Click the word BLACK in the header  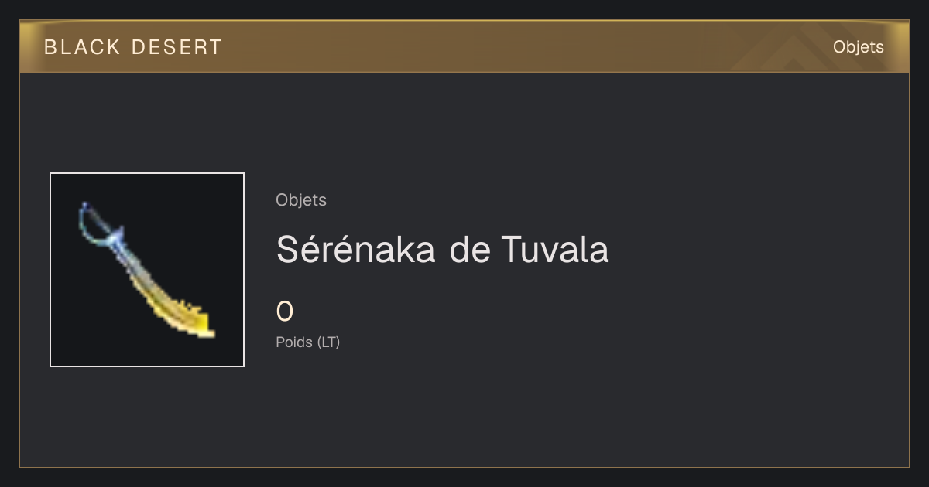click(82, 47)
